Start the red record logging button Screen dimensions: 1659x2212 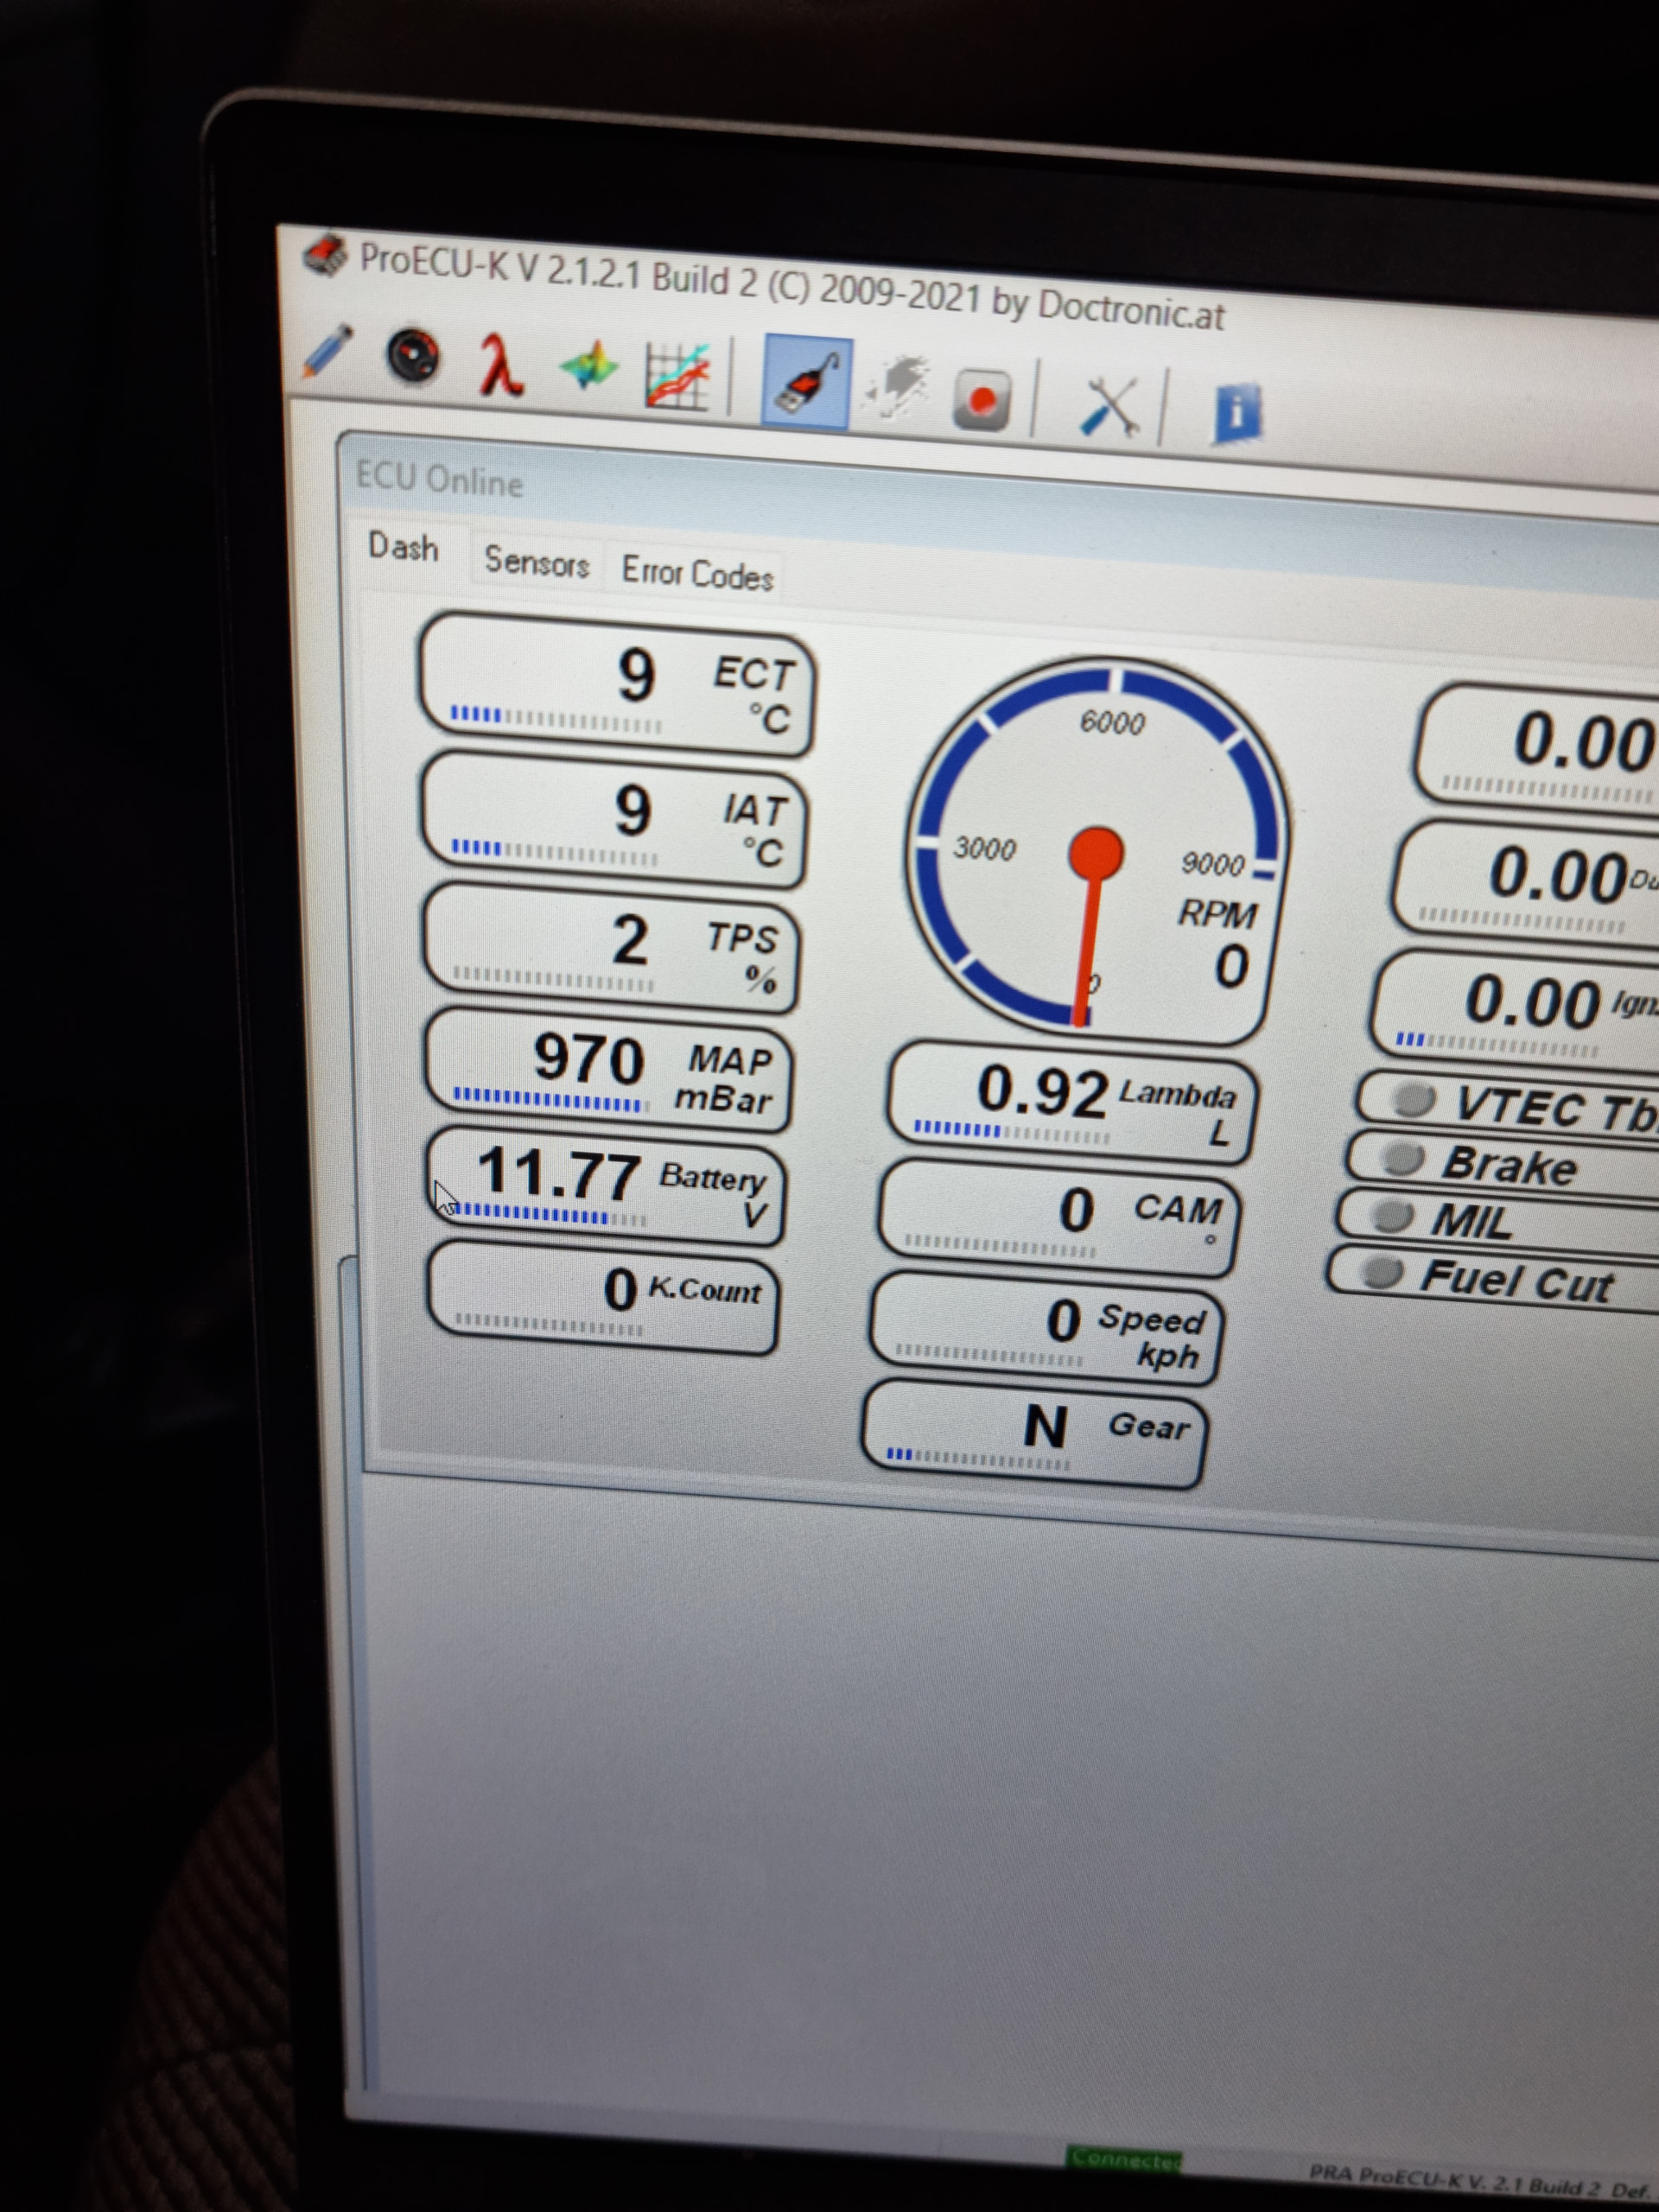(x=982, y=400)
